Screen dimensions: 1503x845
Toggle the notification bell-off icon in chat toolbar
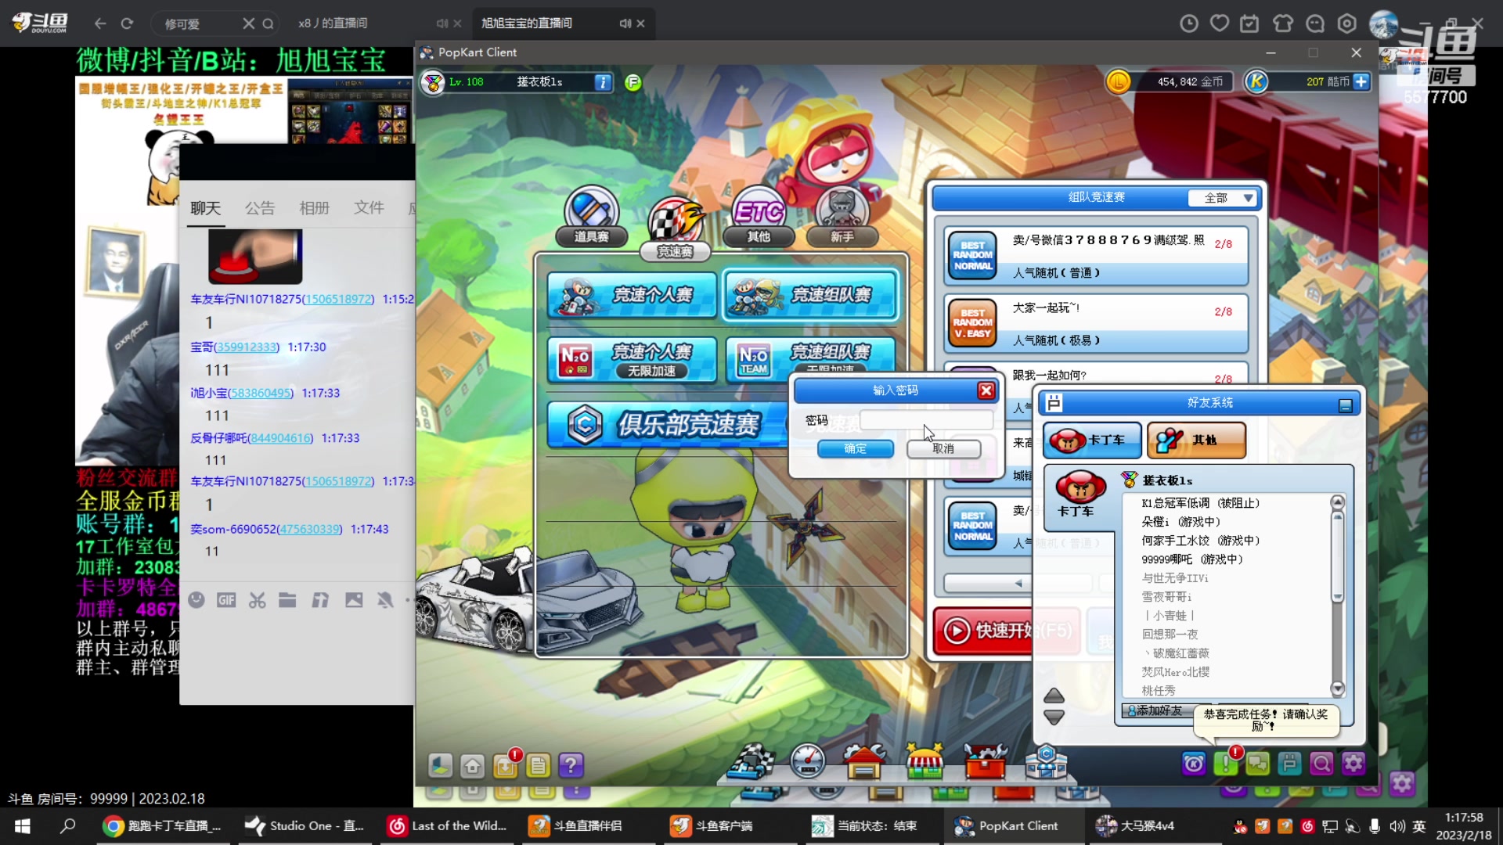tap(384, 600)
